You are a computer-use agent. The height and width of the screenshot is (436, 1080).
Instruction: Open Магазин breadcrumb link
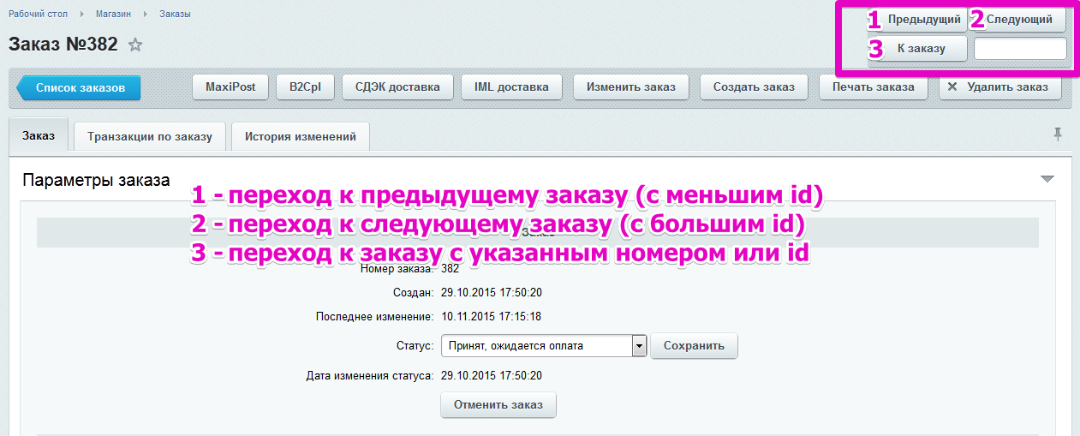point(114,14)
